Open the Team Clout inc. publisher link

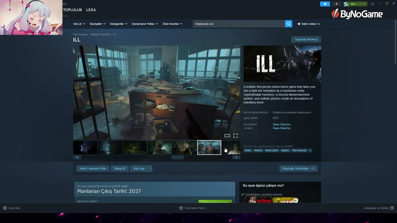coord(282,128)
